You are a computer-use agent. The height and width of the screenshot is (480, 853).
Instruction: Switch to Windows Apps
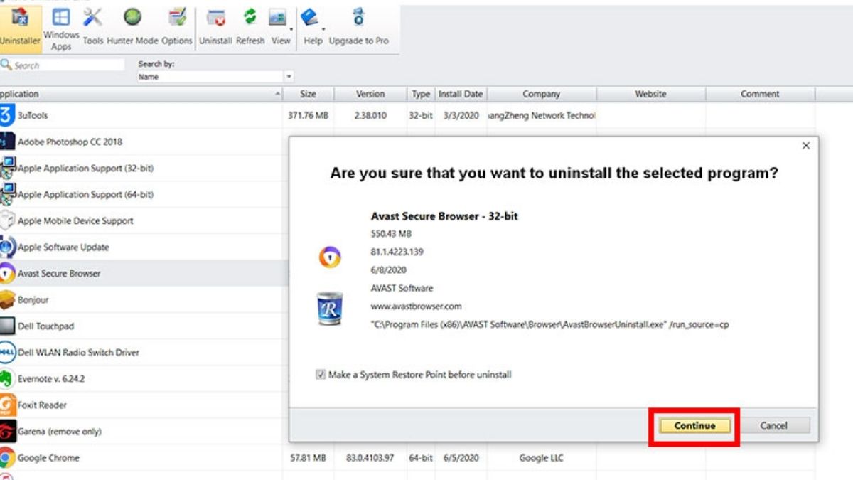coord(61,28)
